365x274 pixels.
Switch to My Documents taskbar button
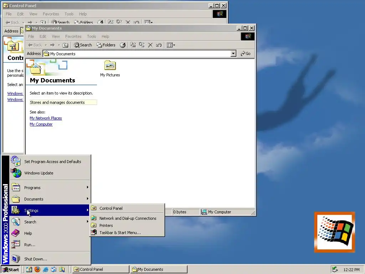(x=159, y=269)
